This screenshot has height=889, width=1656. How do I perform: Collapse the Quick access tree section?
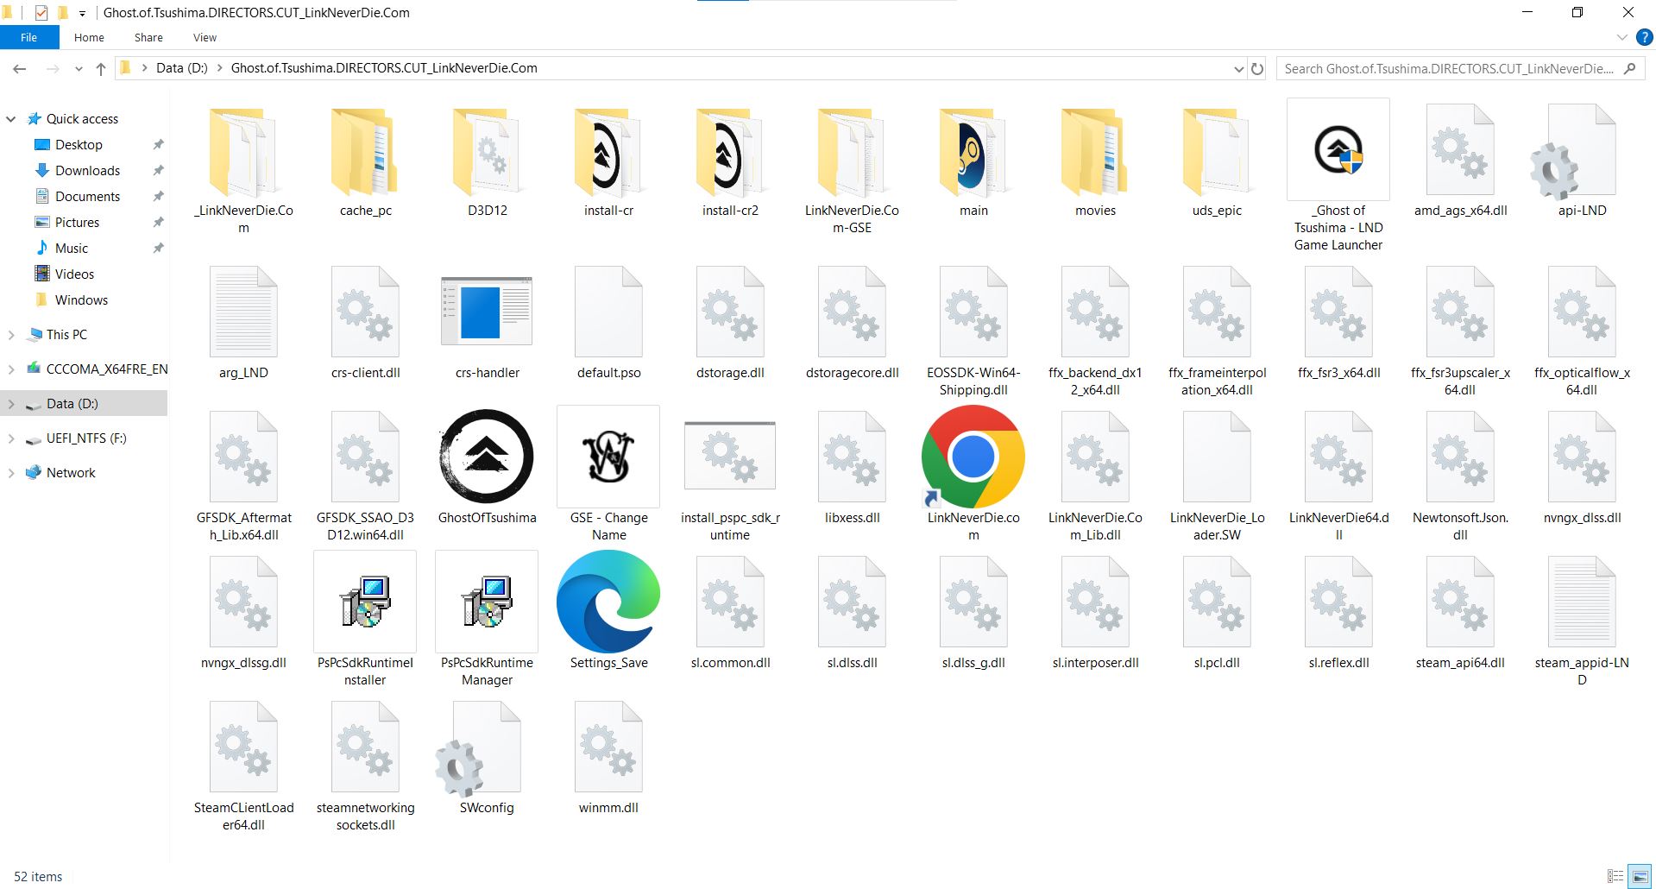click(11, 119)
